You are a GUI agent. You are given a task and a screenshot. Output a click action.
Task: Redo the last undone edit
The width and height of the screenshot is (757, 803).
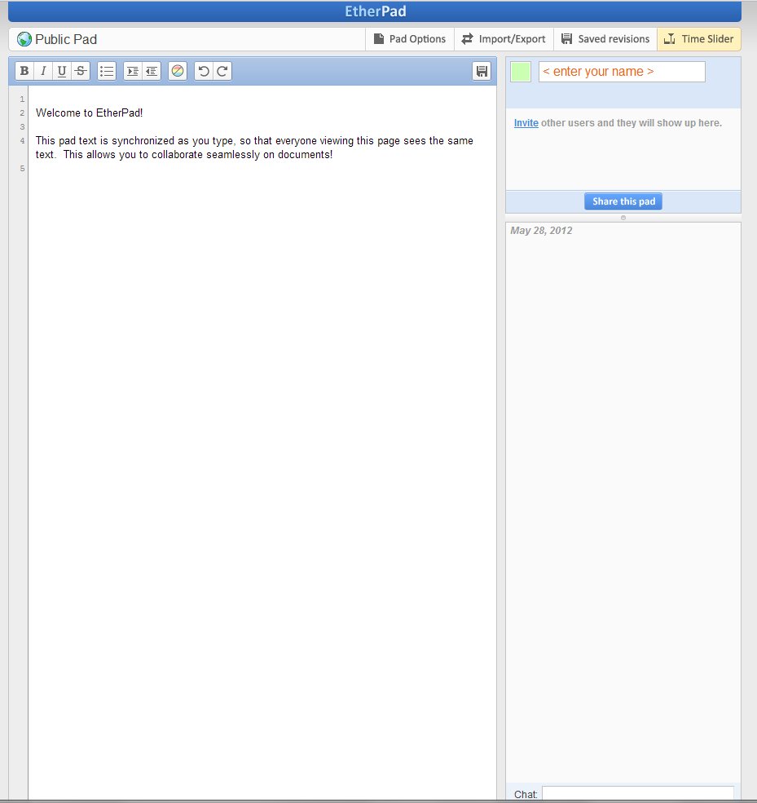[222, 71]
